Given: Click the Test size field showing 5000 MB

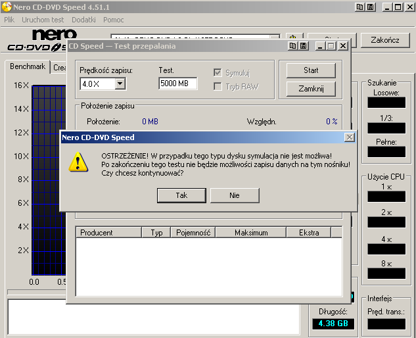Looking at the screenshot, I should (x=177, y=84).
